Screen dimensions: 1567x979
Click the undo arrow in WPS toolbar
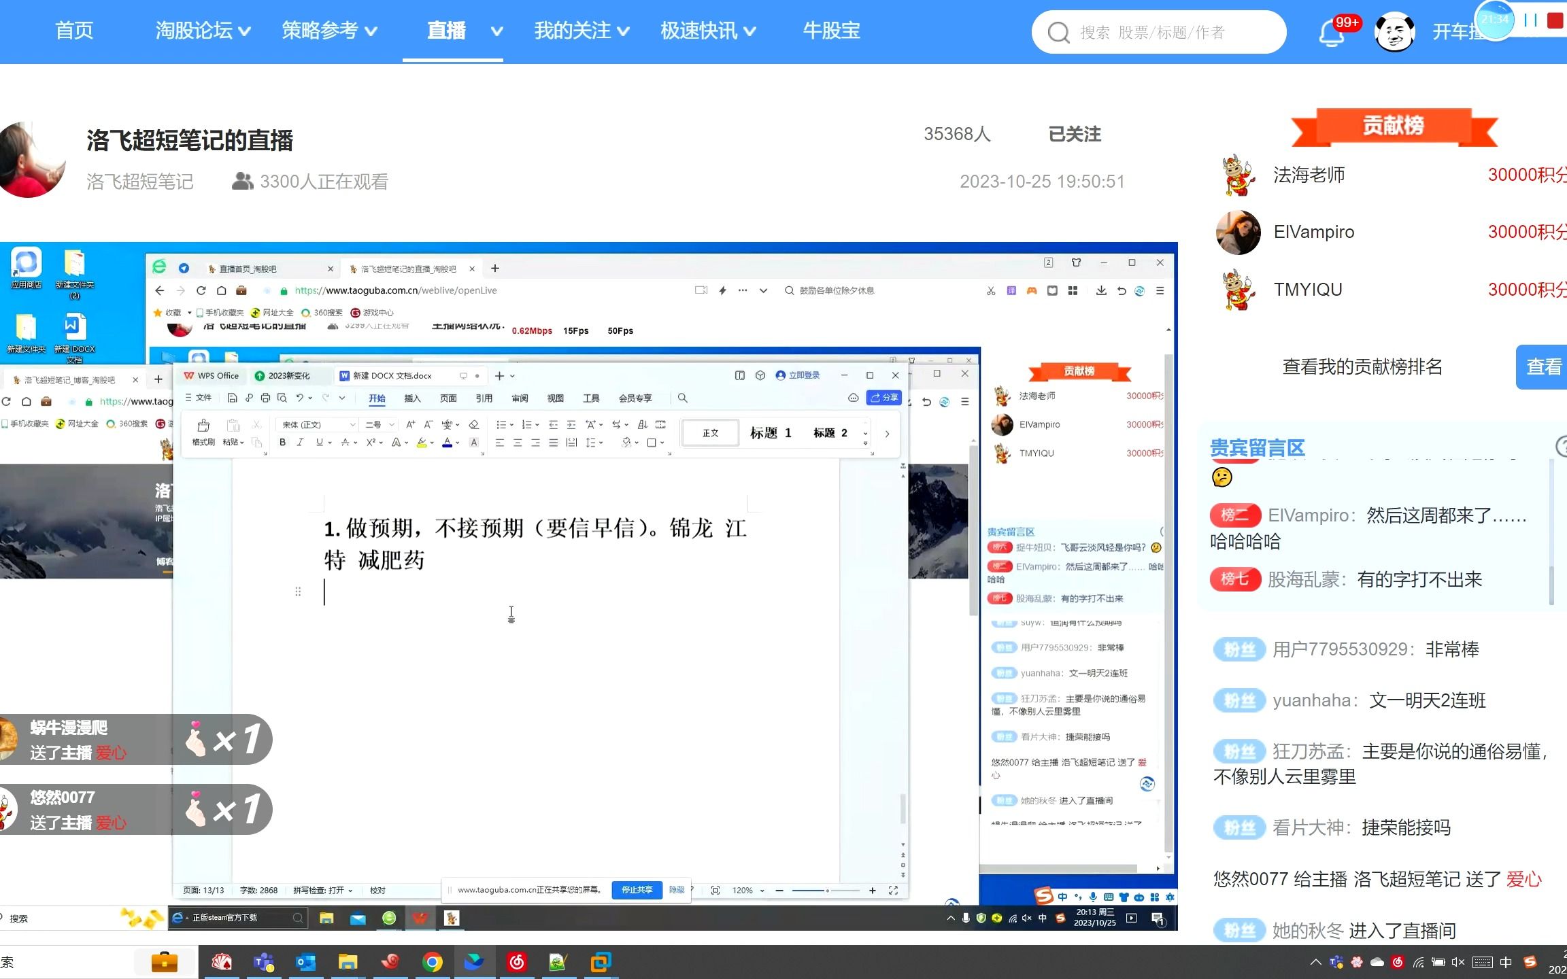(x=299, y=398)
